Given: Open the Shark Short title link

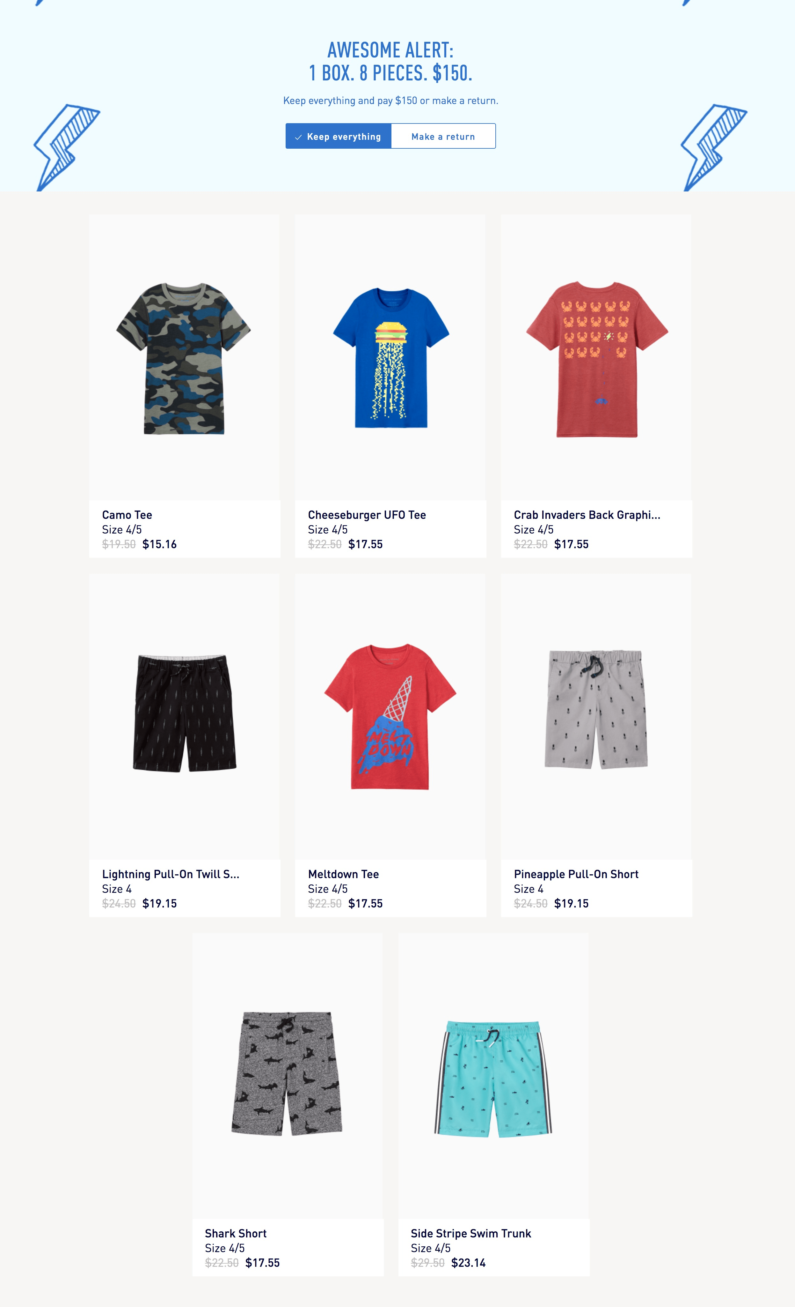Looking at the screenshot, I should pos(236,1233).
